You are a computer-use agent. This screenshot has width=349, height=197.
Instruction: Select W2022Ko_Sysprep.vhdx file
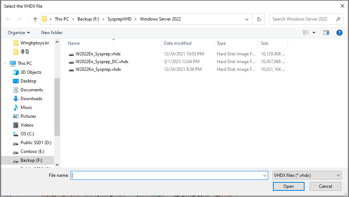click(x=98, y=69)
